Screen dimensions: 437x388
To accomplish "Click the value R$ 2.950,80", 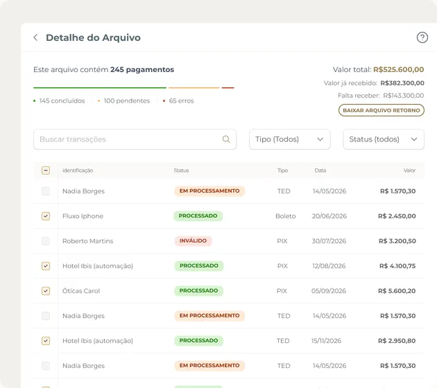I will 397,341.
